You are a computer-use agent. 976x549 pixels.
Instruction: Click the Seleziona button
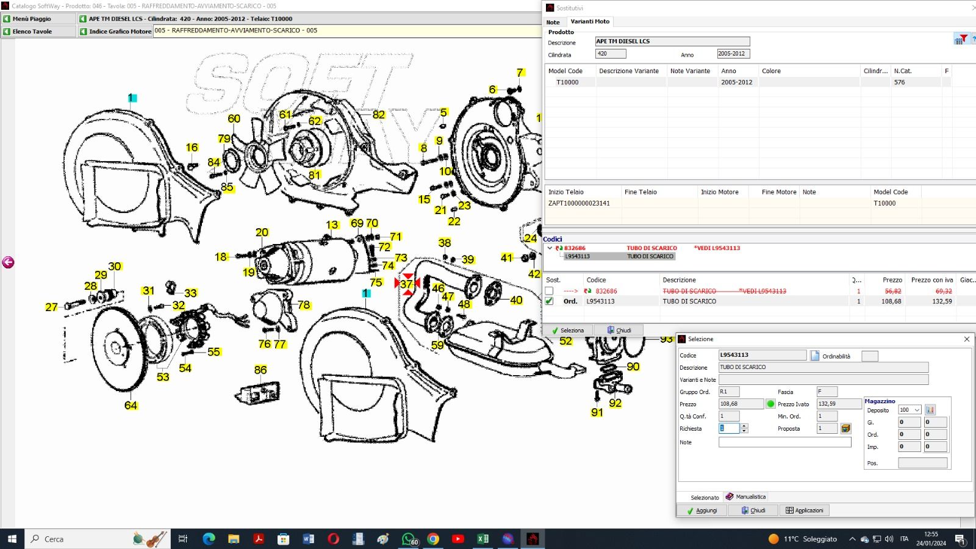point(568,330)
